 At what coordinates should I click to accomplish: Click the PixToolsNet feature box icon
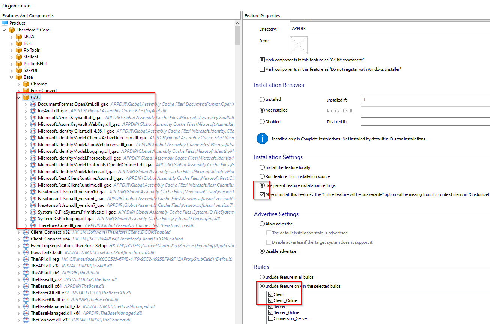[19, 64]
